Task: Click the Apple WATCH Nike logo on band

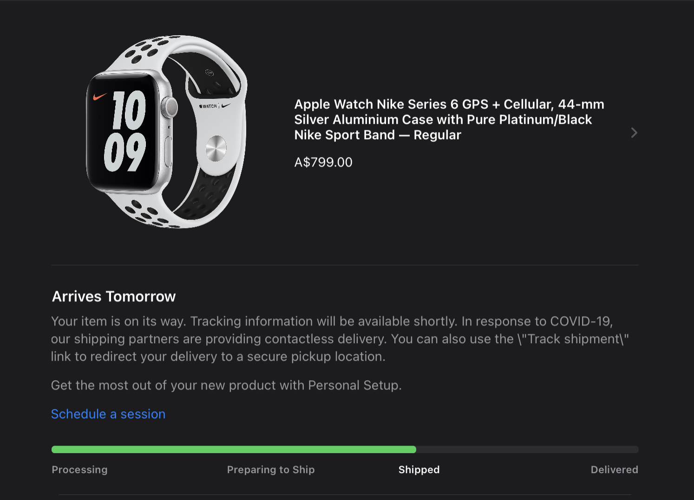Action: tap(214, 106)
